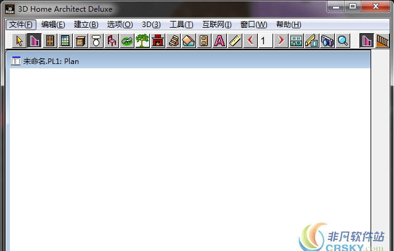Open the 工具(T) menu
The image size is (394, 251).
click(x=181, y=25)
